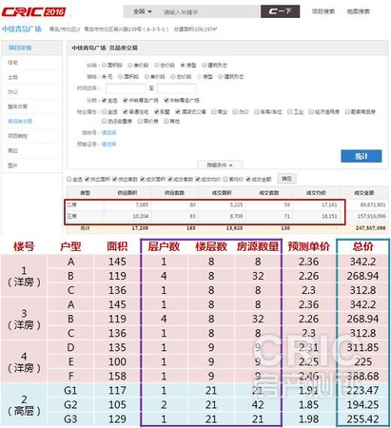
Task: Toggle 酒店式公寓 property checkbox
Action: pos(178,111)
